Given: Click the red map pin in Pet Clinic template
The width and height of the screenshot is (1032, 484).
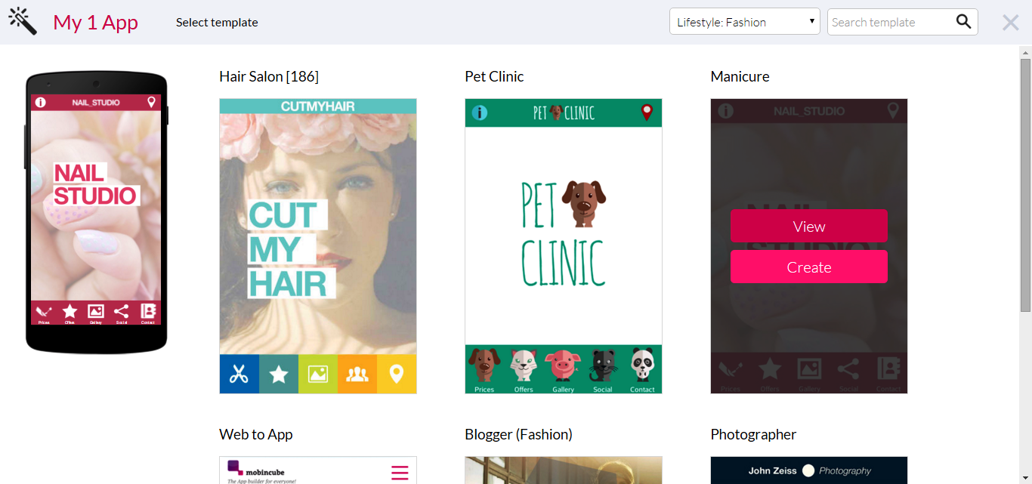Looking at the screenshot, I should tap(647, 113).
